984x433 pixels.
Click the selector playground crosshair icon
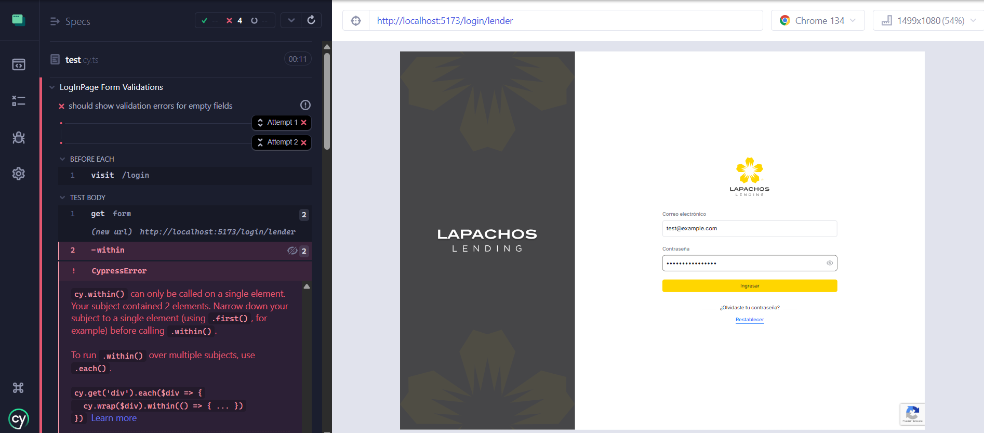[x=356, y=21]
